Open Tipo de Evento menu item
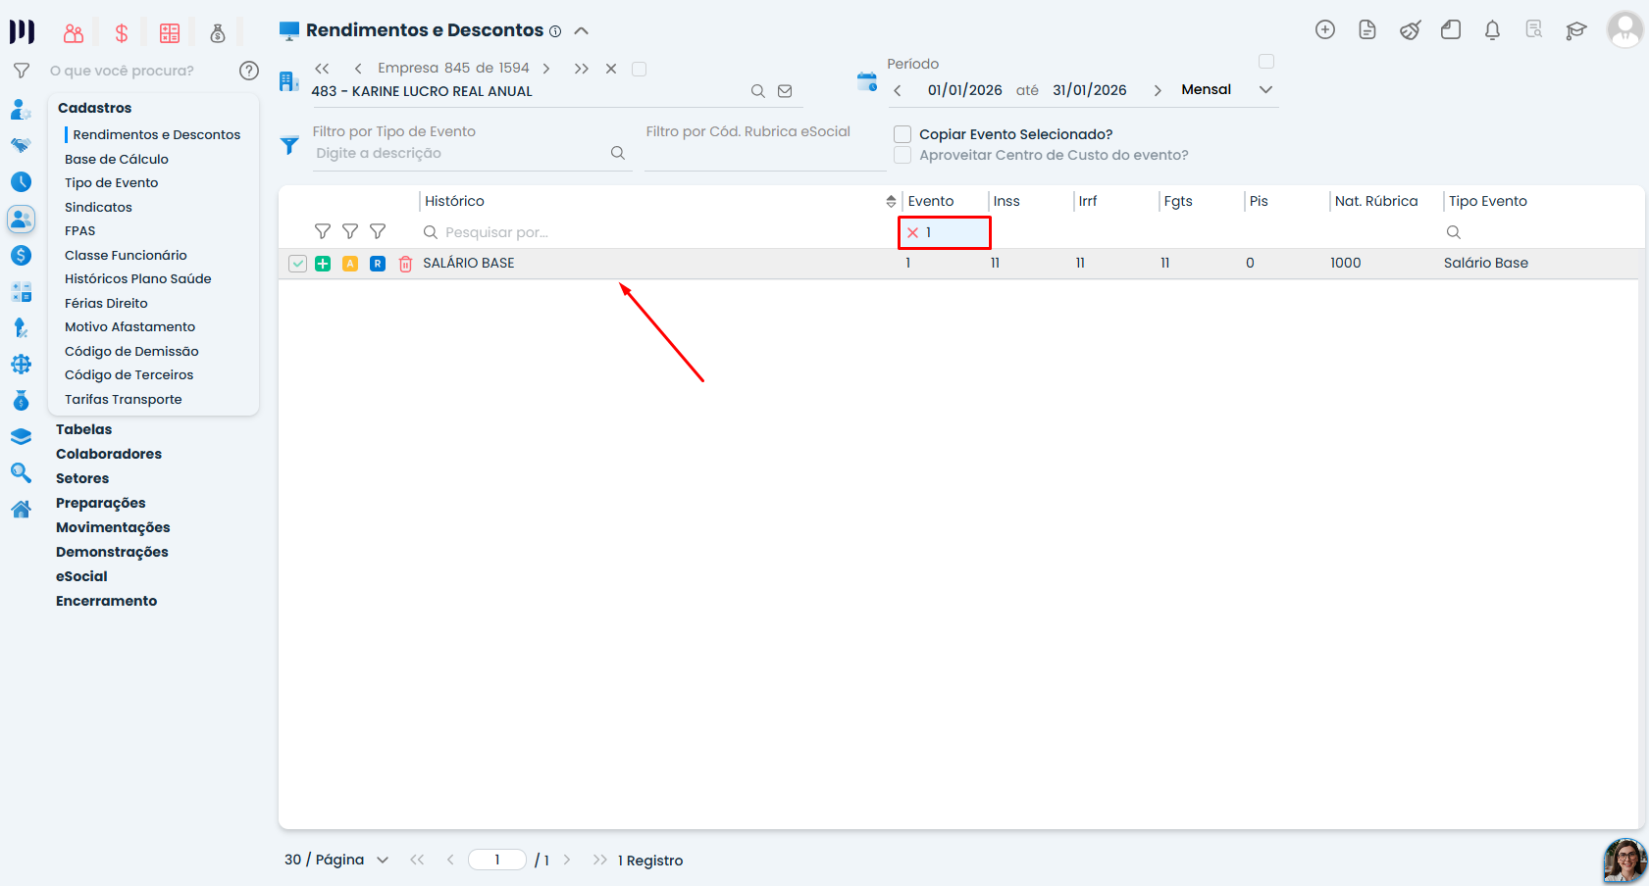The height and width of the screenshot is (886, 1649). pos(111,182)
